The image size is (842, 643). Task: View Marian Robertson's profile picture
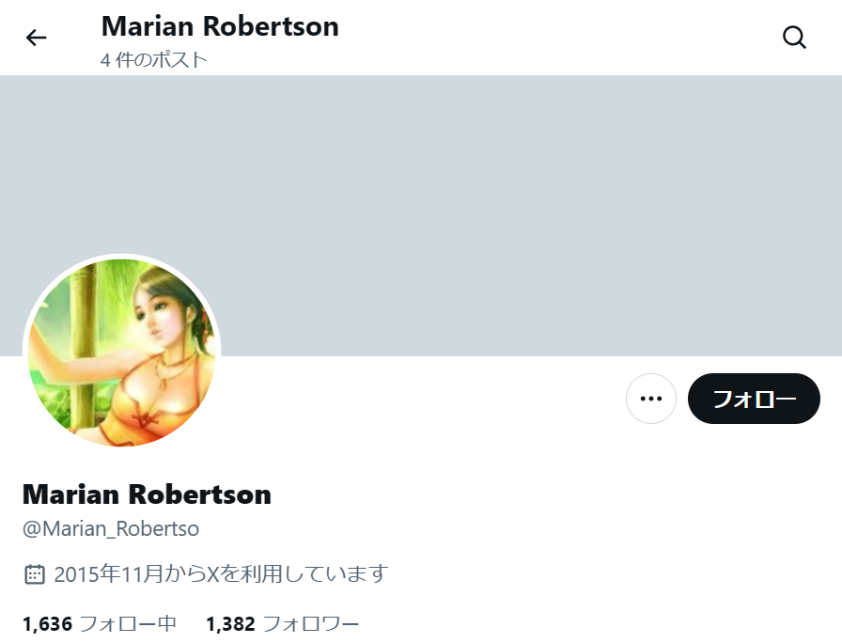[122, 353]
